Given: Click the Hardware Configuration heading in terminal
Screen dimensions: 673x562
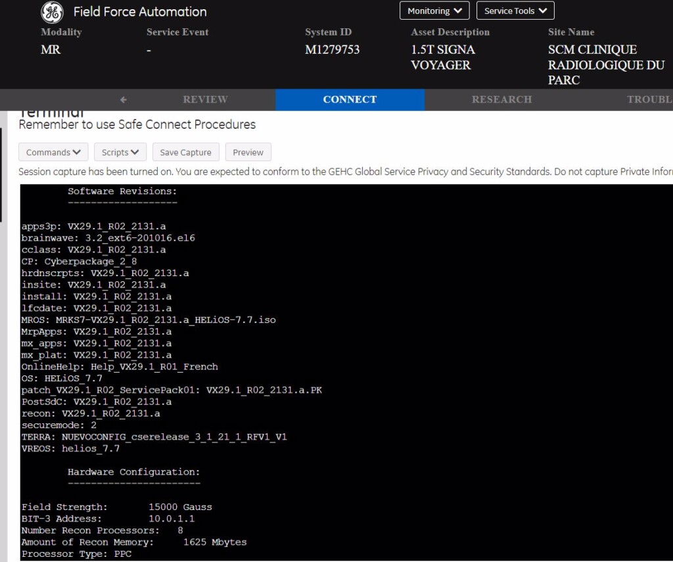Looking at the screenshot, I should [133, 472].
